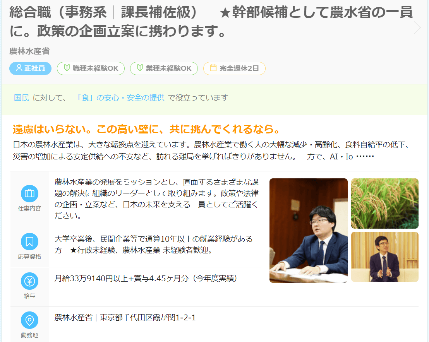Open the 国民 link
Viewport: 429px width, 342px height.
(x=22, y=98)
